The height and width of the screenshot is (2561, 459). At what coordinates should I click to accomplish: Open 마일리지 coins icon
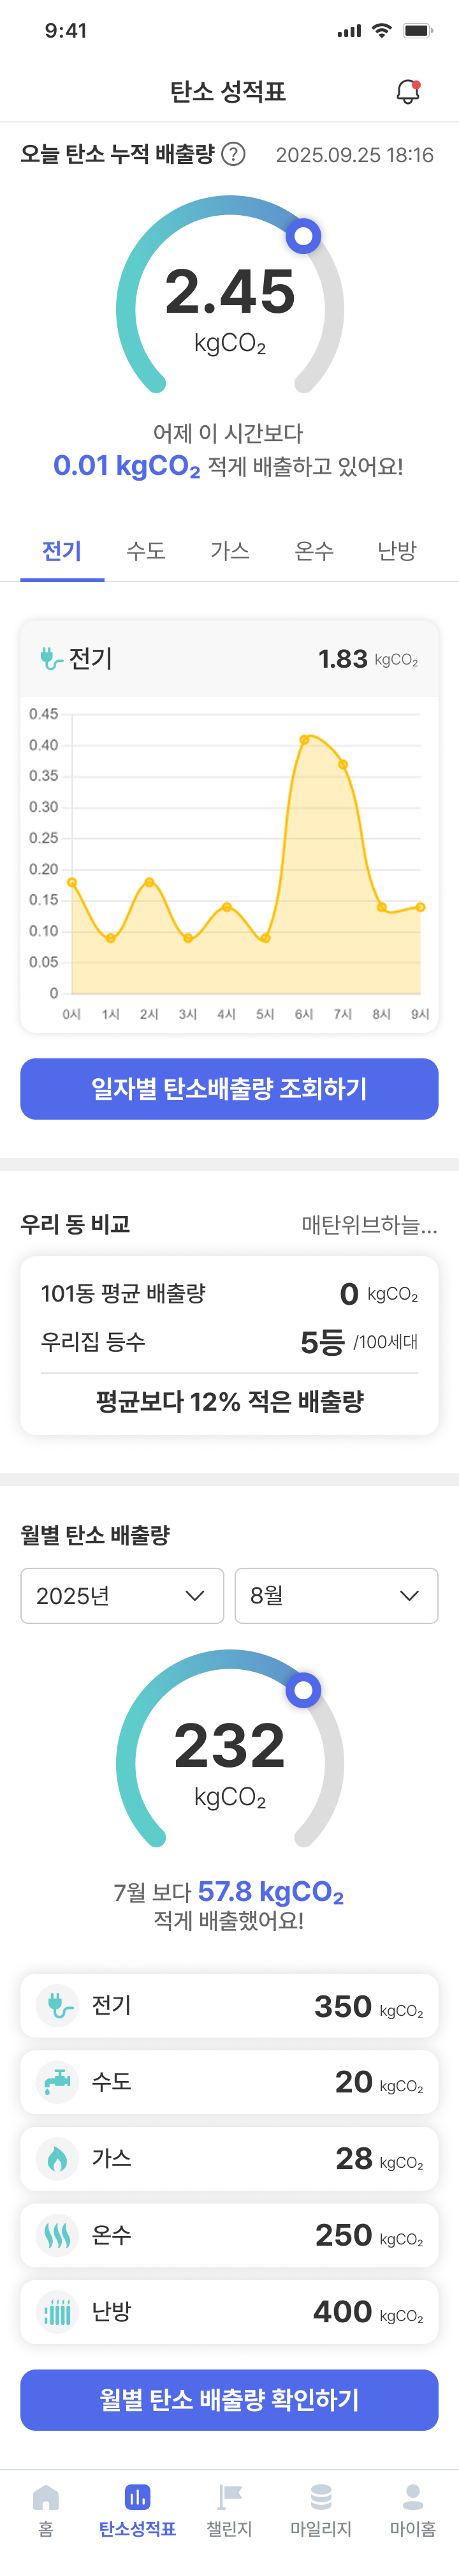(321, 2497)
